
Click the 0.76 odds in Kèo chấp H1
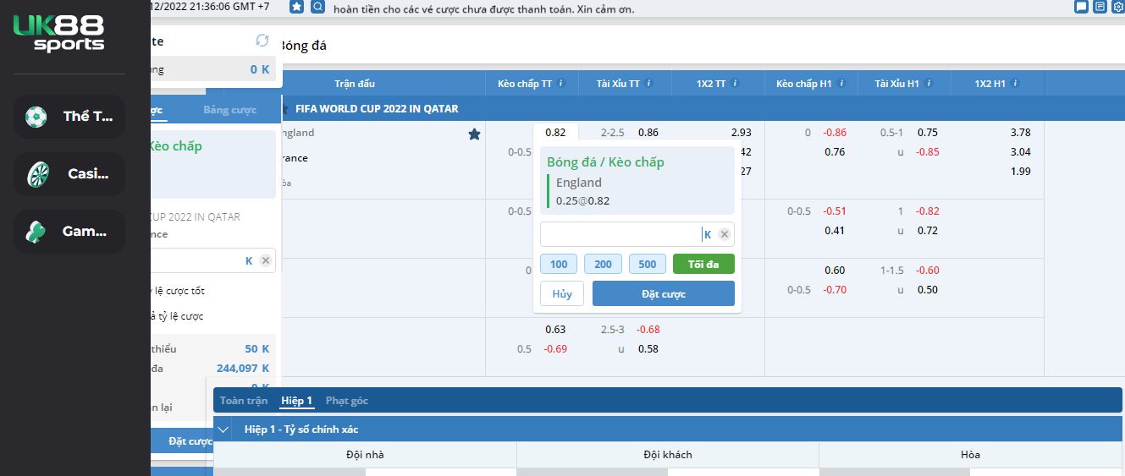click(835, 151)
